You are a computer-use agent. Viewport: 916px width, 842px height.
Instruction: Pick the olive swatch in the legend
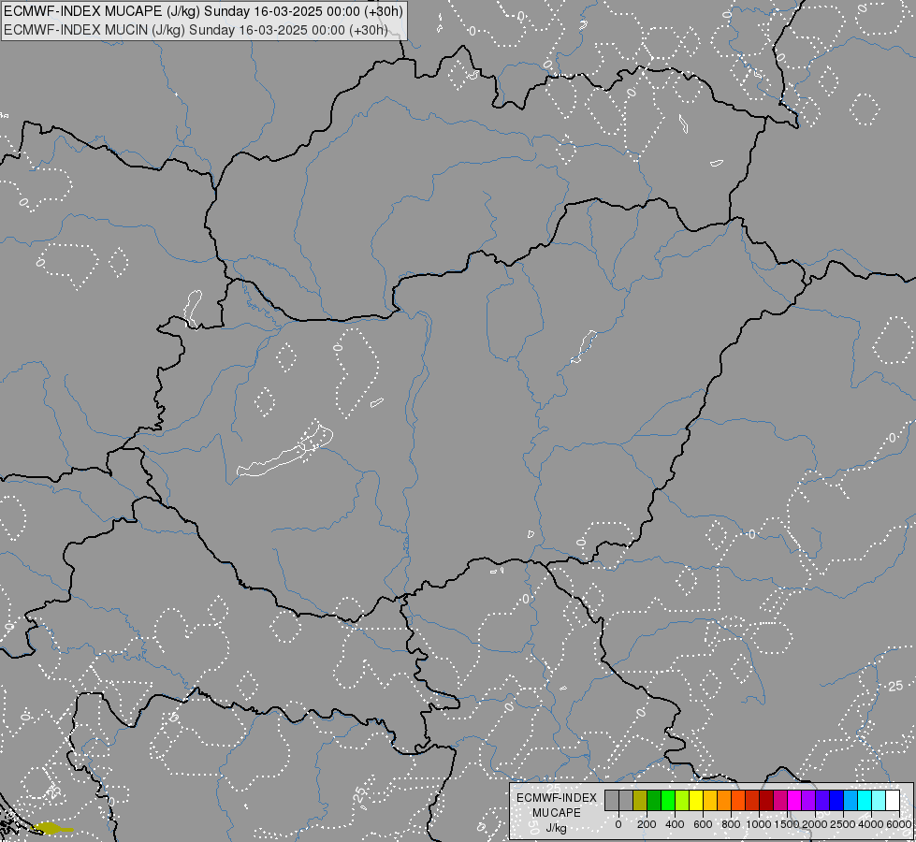pyautogui.click(x=640, y=800)
